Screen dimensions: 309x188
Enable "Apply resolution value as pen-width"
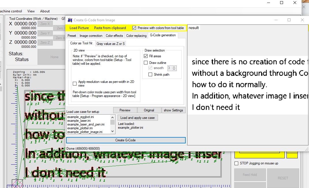pyautogui.click(x=75, y=83)
